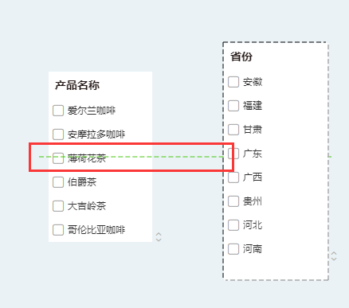The height and width of the screenshot is (308, 349).
Task: Click the scroll arrows beside 省份 list
Action: 334,256
